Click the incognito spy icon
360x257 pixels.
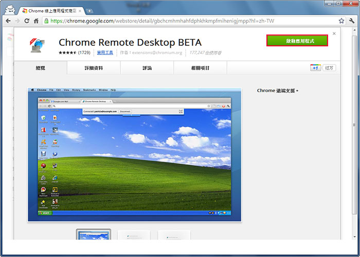tap(10, 10)
